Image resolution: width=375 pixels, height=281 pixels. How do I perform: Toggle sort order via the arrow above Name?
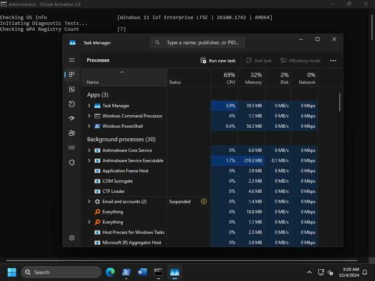tap(122, 72)
